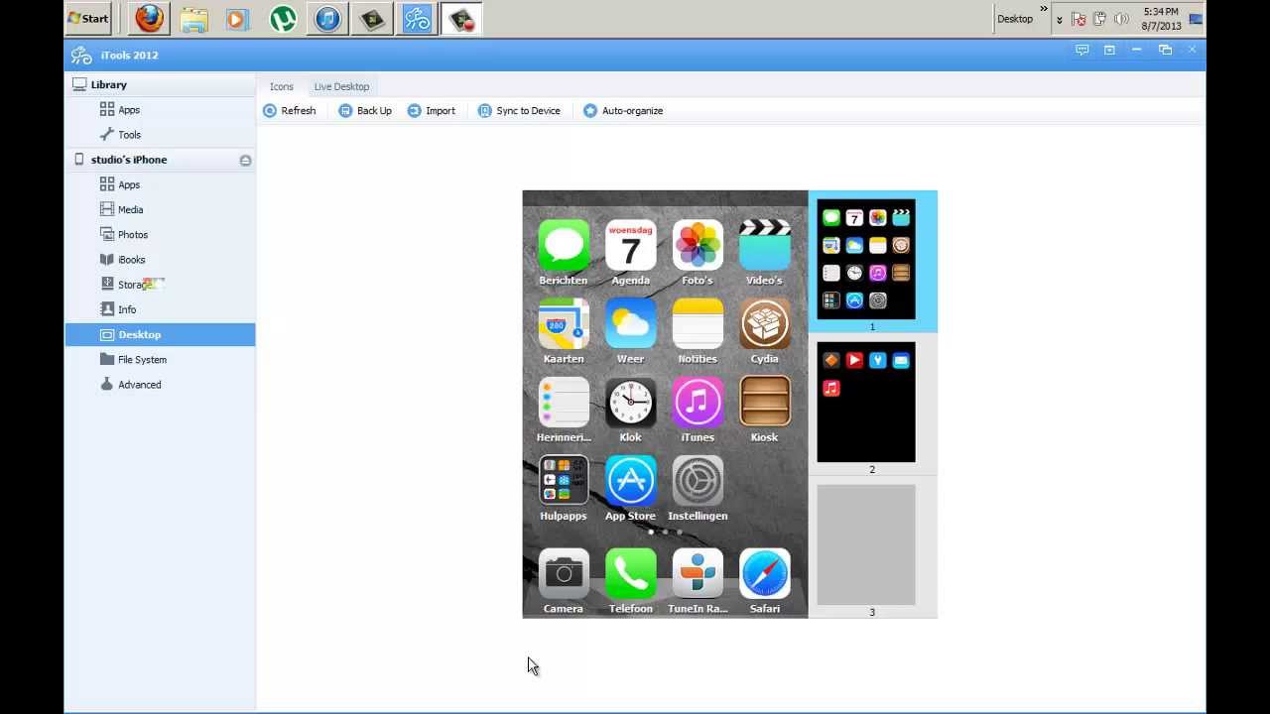Viewport: 1270px width, 714px height.
Task: Select the Klok clock icon
Action: (630, 402)
